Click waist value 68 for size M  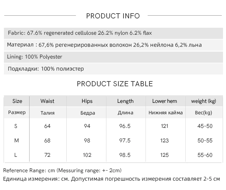(47, 141)
